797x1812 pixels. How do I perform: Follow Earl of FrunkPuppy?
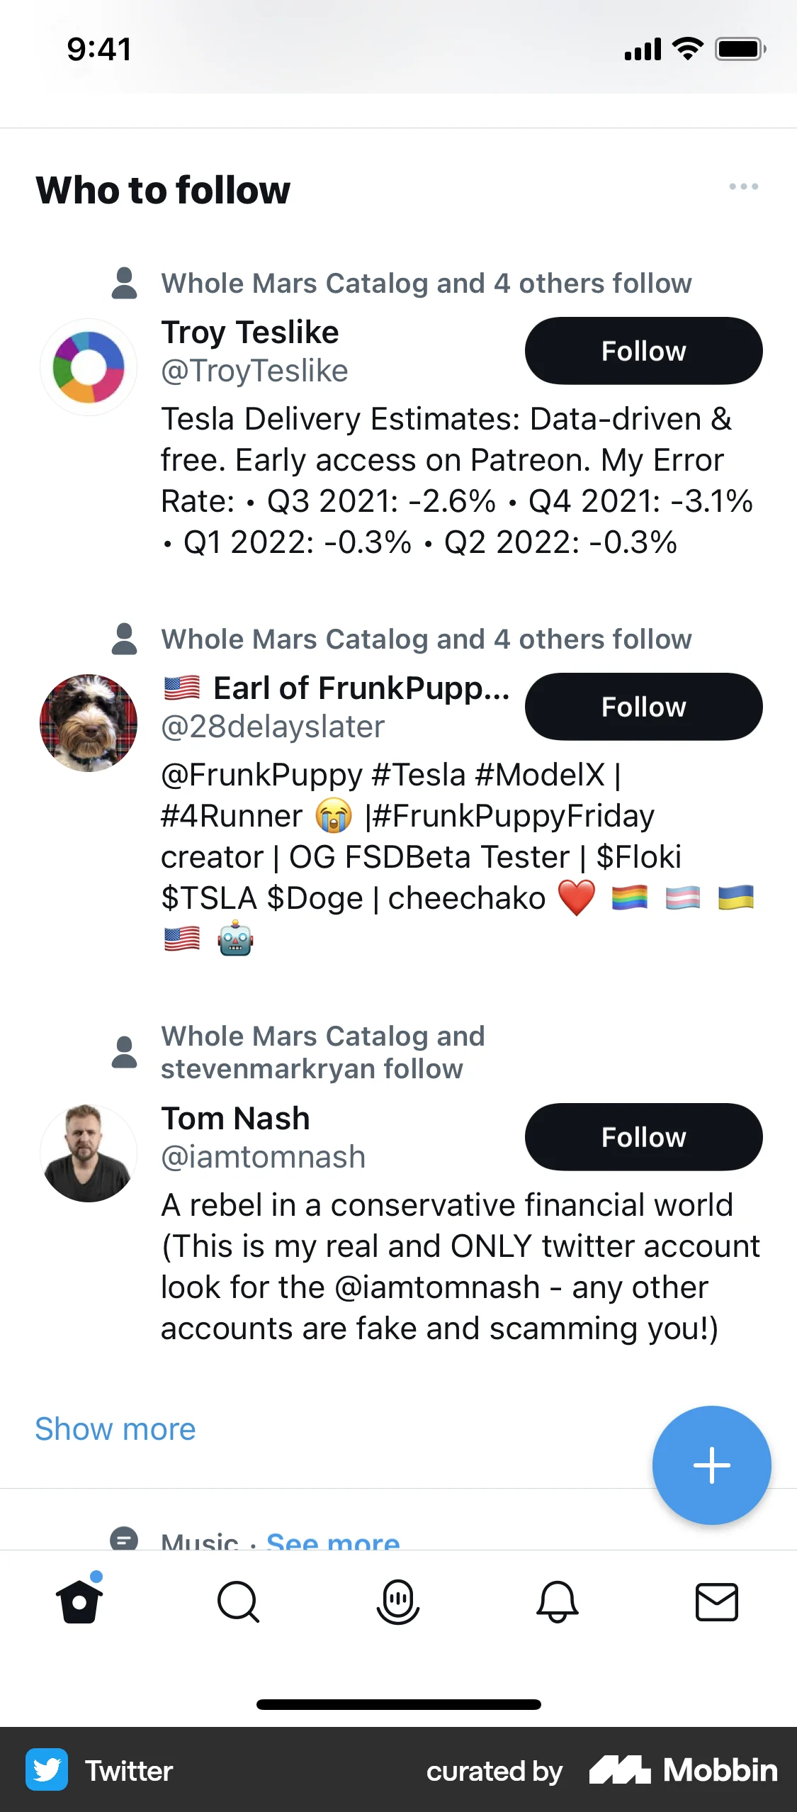pyautogui.click(x=643, y=706)
